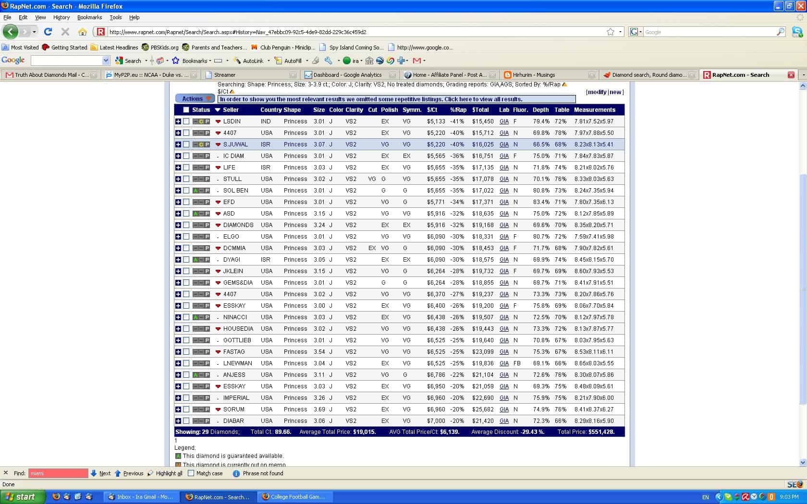
Task: Expand details for the DIABAR row
Action: tap(178, 421)
